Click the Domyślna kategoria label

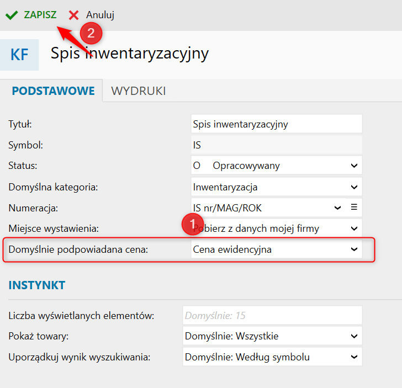pyautogui.click(x=53, y=187)
